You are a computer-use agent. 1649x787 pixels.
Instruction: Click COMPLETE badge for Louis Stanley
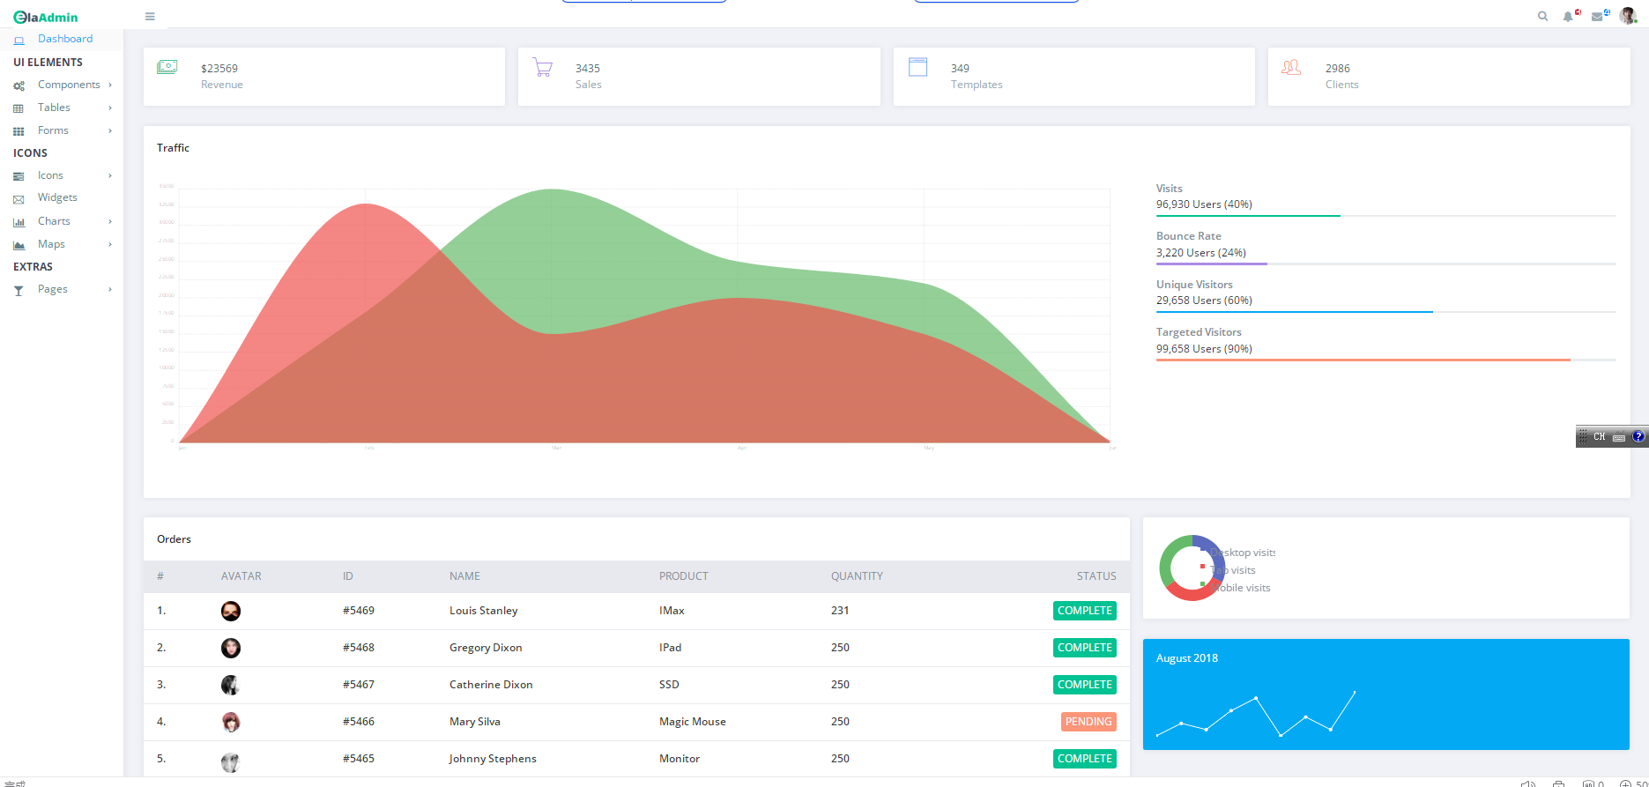pos(1084,611)
